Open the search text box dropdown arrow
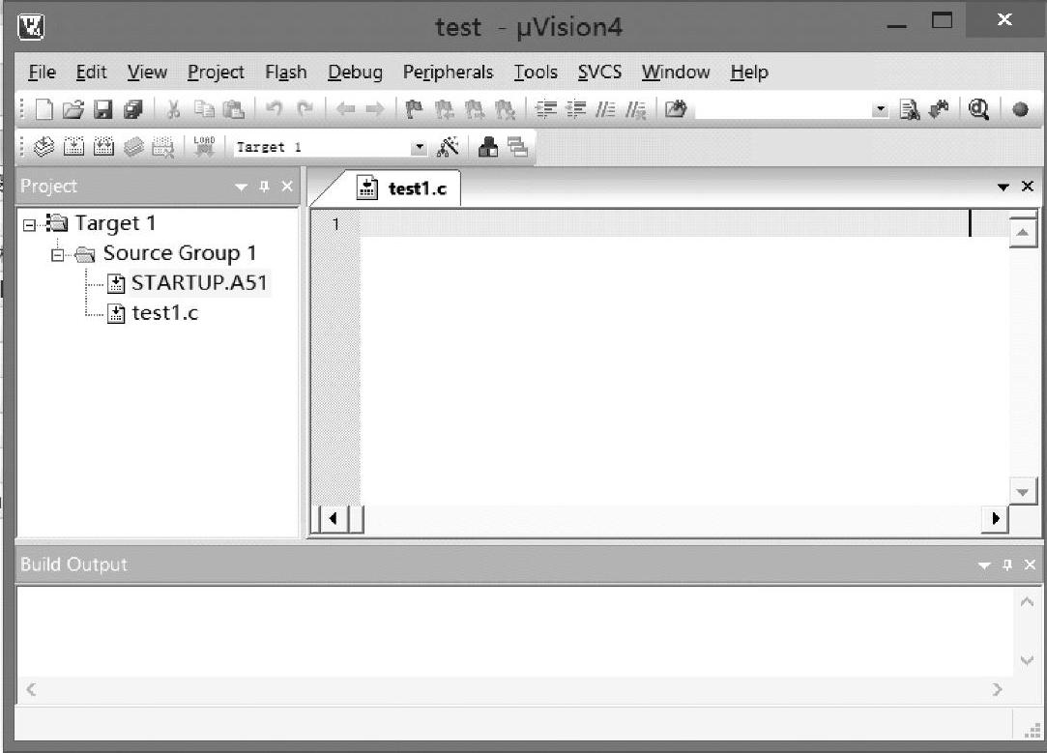1047x753 pixels. (880, 109)
